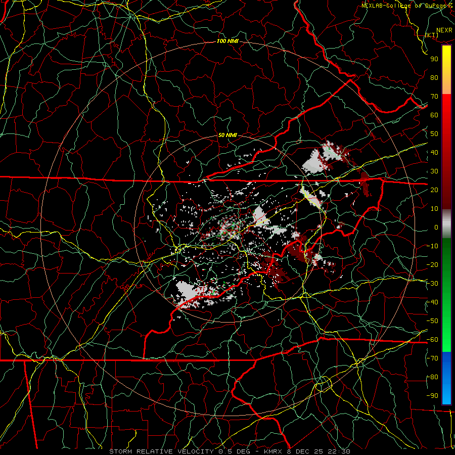Select the 60 value on velocity scale

coord(434,115)
